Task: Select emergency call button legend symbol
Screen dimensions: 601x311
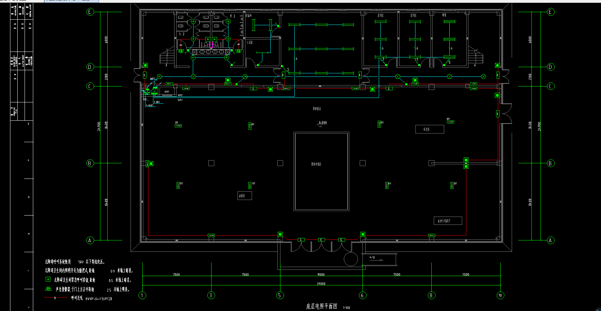Action: click(x=48, y=279)
